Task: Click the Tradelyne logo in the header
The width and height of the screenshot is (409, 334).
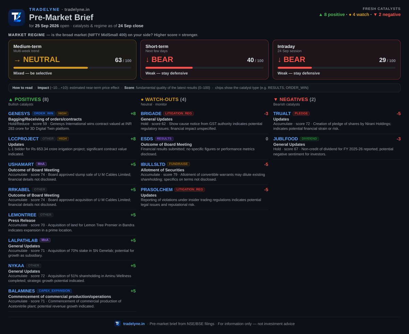Action: (x=16, y=17)
